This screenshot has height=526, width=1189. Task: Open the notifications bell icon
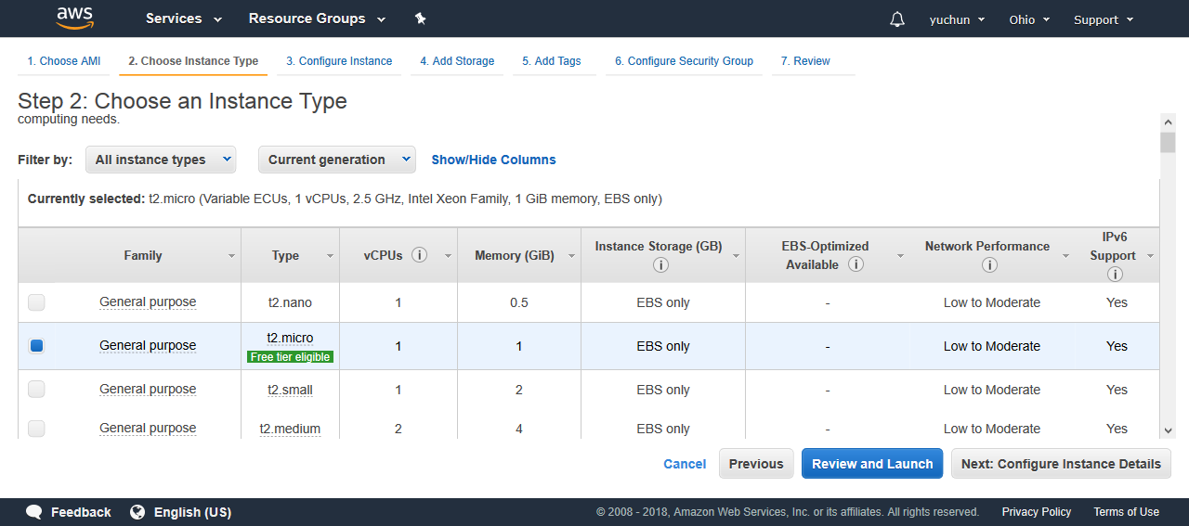(x=897, y=19)
